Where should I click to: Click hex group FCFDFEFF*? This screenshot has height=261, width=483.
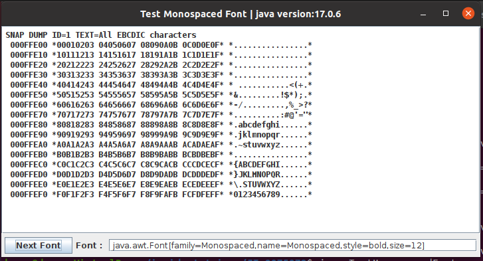pyautogui.click(x=203, y=195)
